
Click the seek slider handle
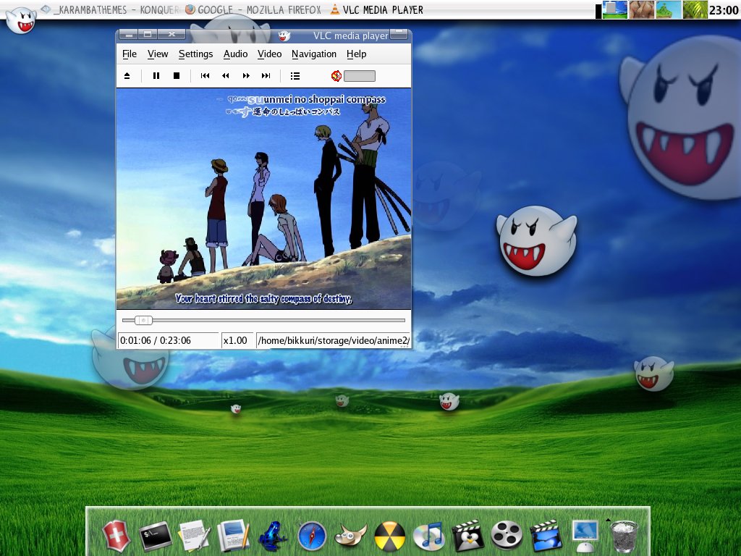(x=143, y=320)
